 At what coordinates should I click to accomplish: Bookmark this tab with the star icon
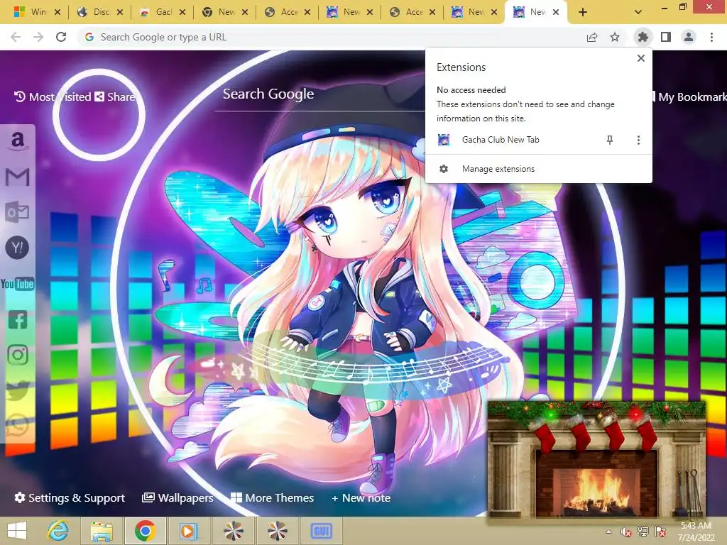click(x=615, y=37)
